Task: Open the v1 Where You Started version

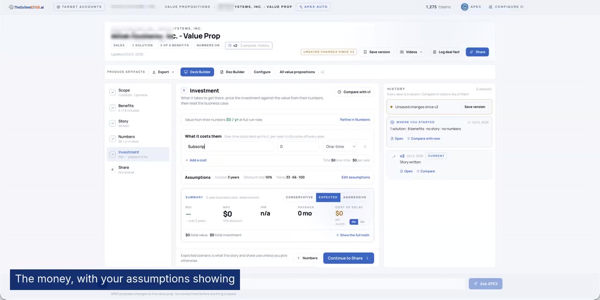Action: click(x=397, y=139)
